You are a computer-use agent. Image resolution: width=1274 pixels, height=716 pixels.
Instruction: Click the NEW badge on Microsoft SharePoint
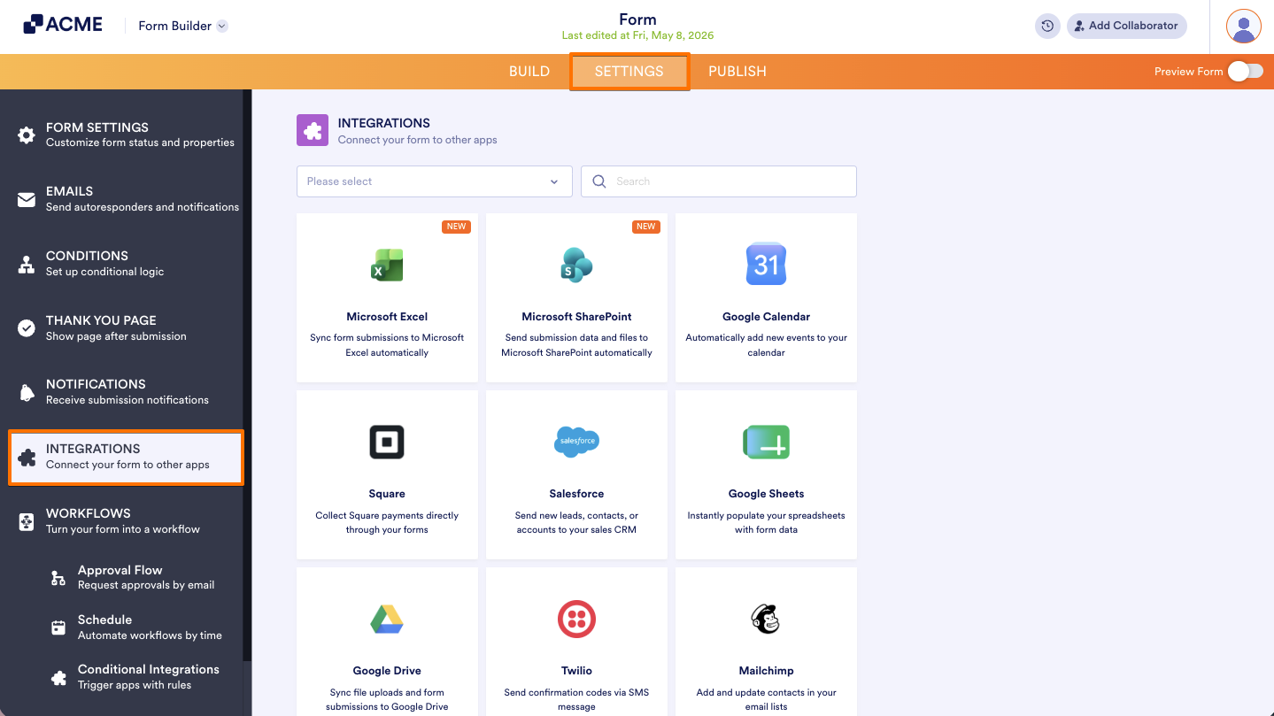click(645, 227)
